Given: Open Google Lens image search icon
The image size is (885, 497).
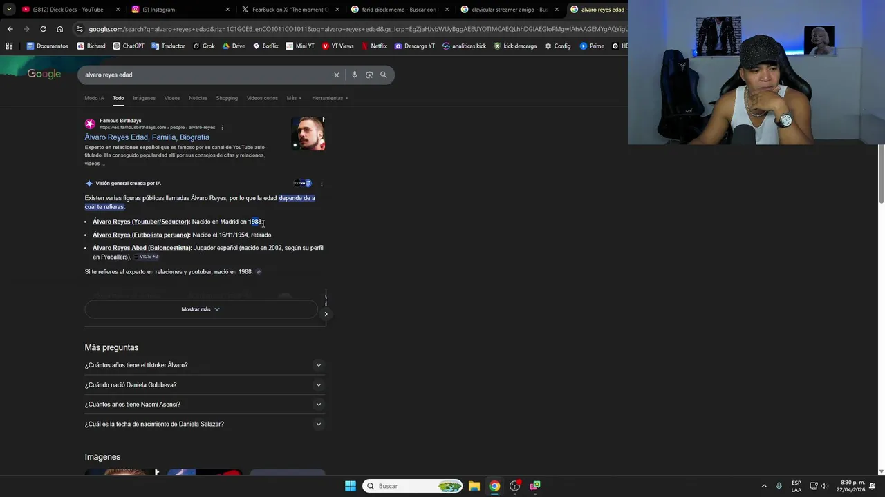Looking at the screenshot, I should pyautogui.click(x=369, y=75).
